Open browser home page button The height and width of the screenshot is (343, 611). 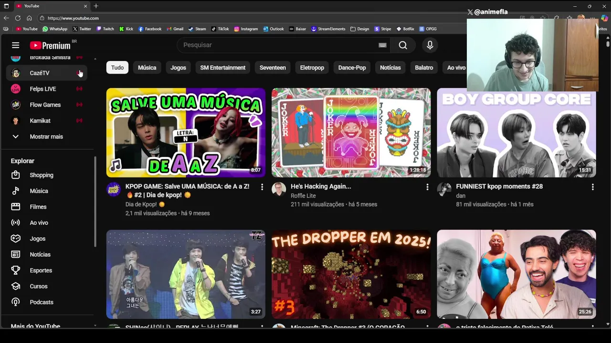29,18
